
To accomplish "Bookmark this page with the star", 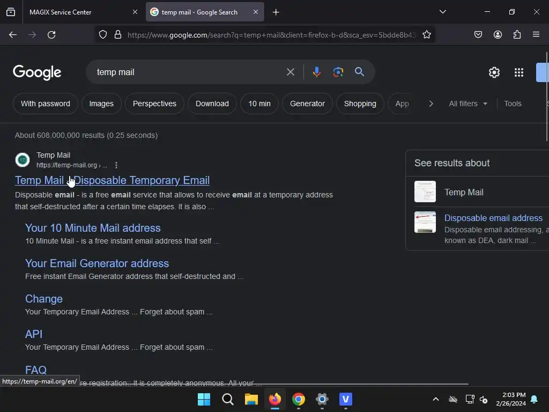I will 426,35.
